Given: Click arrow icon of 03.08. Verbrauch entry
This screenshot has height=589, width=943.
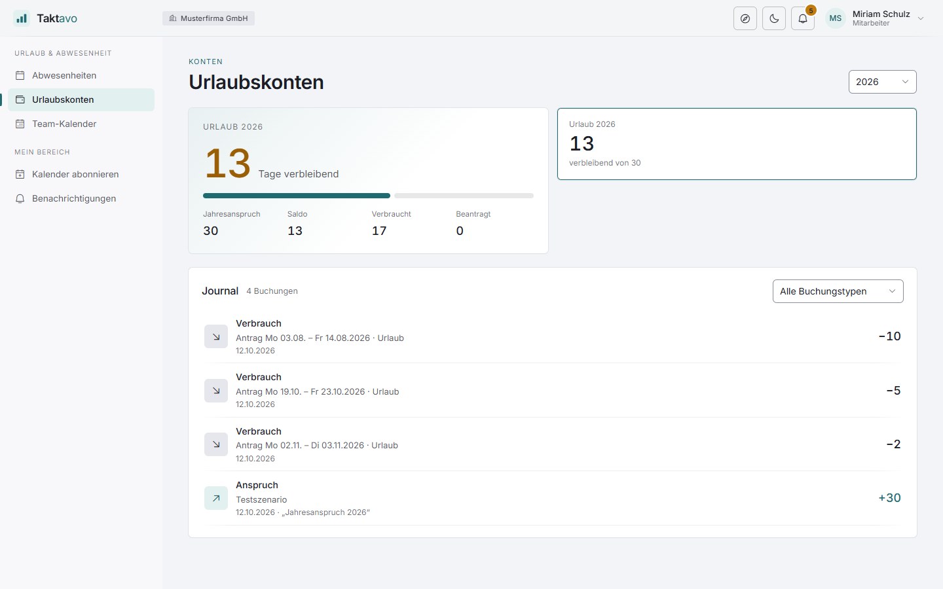Looking at the screenshot, I should 216,336.
